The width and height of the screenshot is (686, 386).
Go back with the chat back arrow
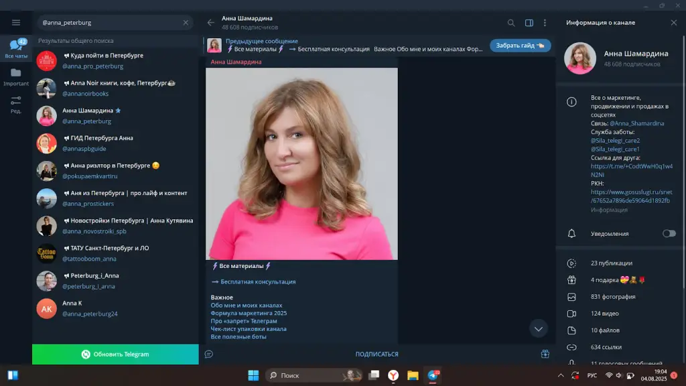coord(211,22)
